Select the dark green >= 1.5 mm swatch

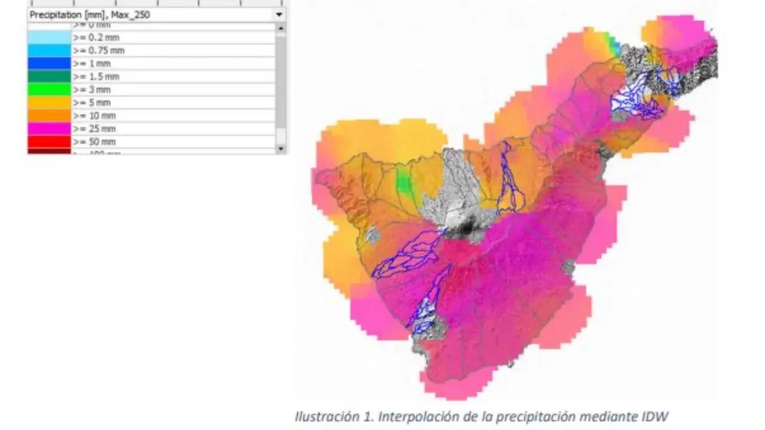pos(49,76)
